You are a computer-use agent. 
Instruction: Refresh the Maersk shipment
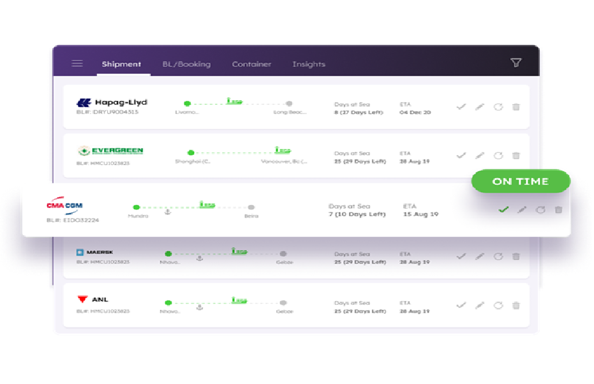[498, 256]
